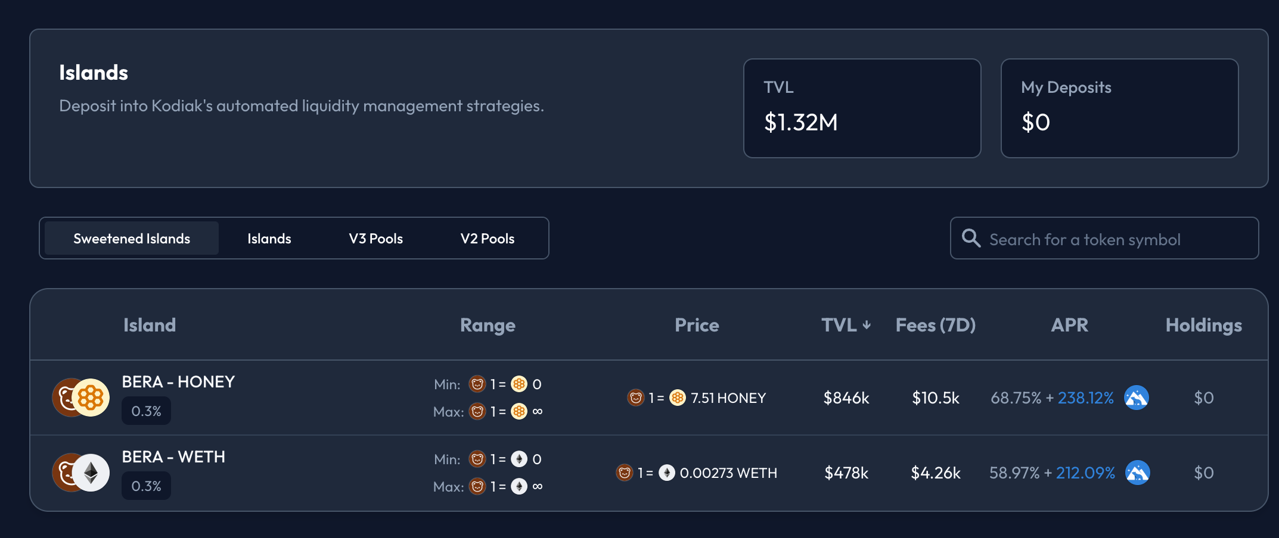Click the Price column header
This screenshot has height=538, width=1279.
pos(697,325)
